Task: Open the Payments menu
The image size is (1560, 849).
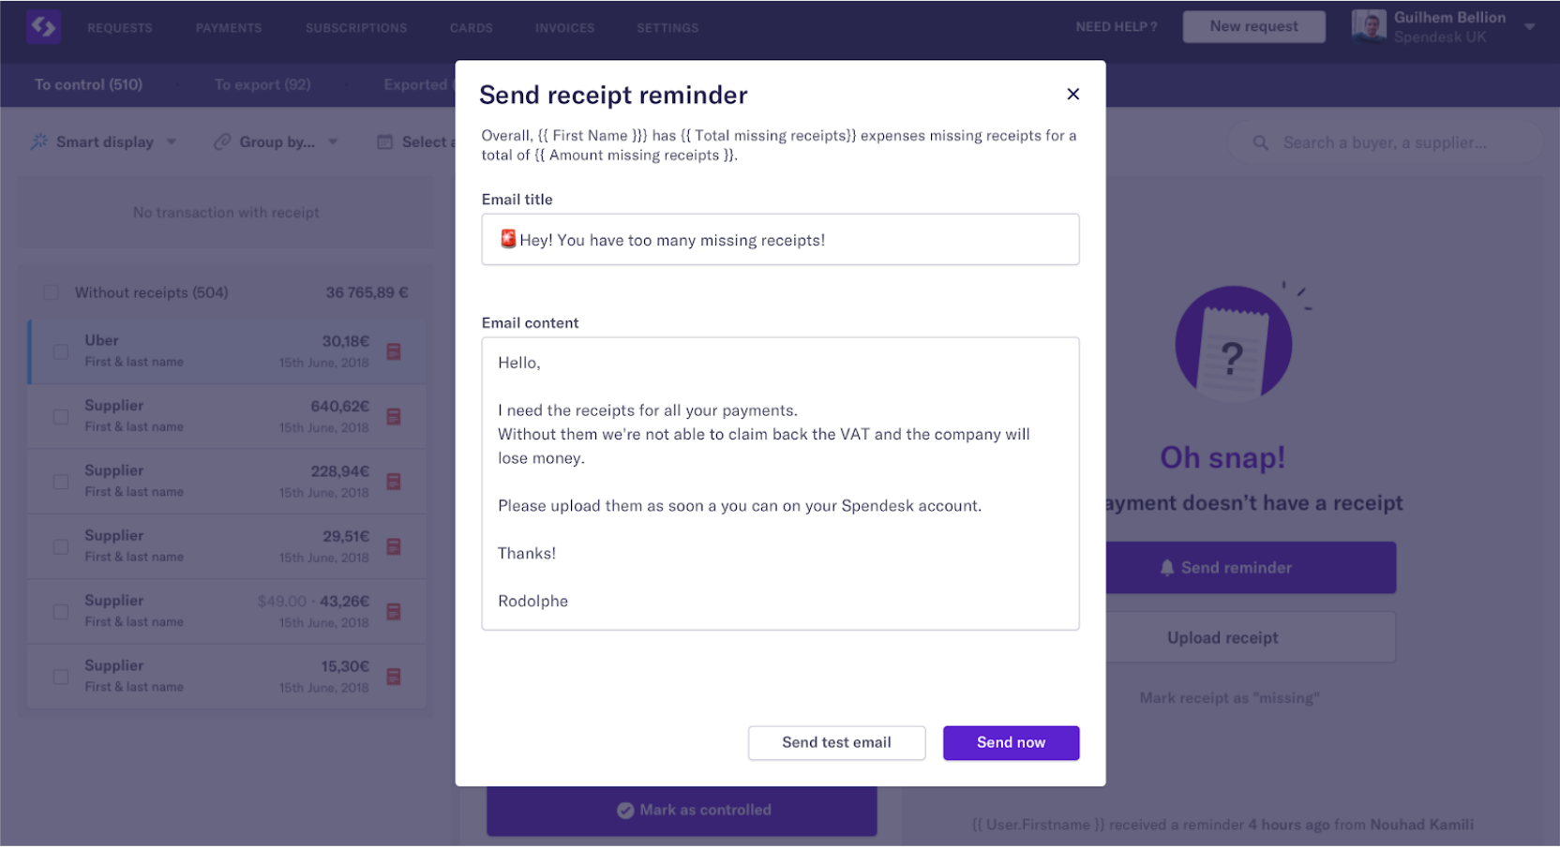Action: (229, 28)
